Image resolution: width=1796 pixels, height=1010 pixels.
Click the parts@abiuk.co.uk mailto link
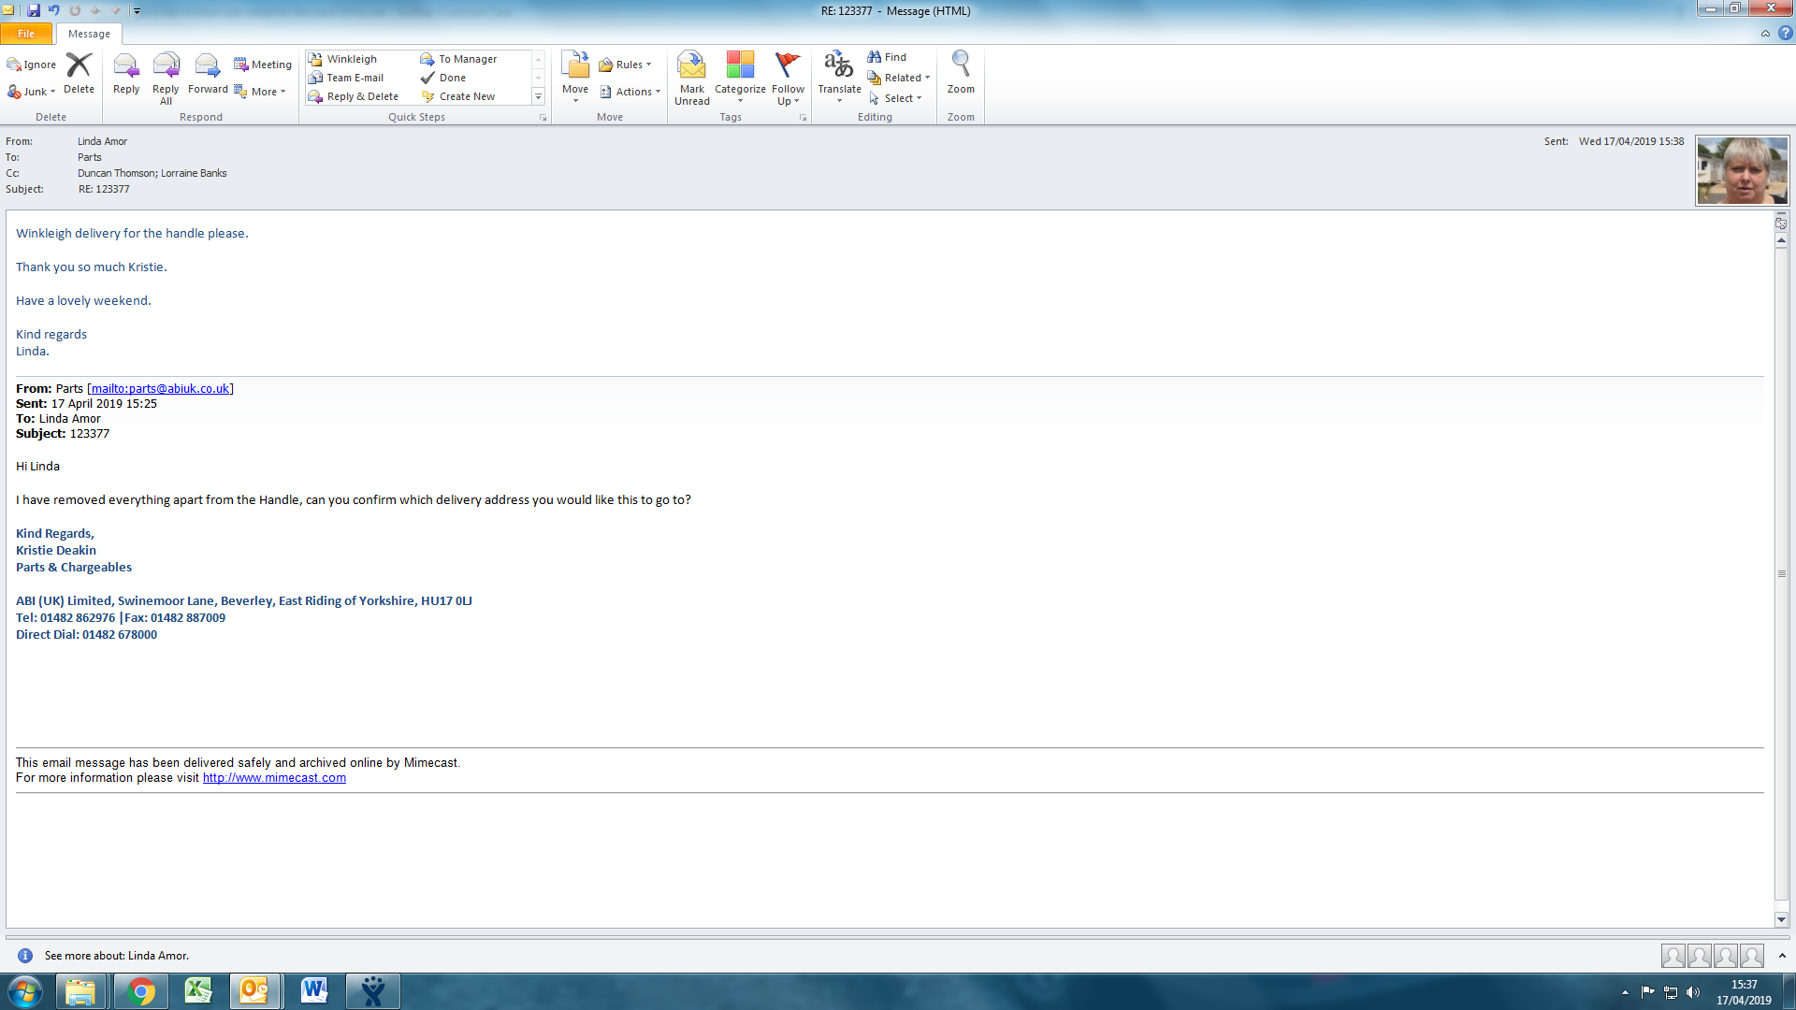[x=160, y=389]
